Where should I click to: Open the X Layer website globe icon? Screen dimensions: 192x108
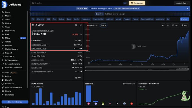76,25
